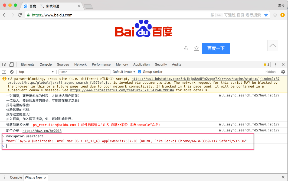The width and height of the screenshot is (288, 181).
Task: Click the Baidu voice search microphone
Action: pyautogui.click(x=186, y=49)
